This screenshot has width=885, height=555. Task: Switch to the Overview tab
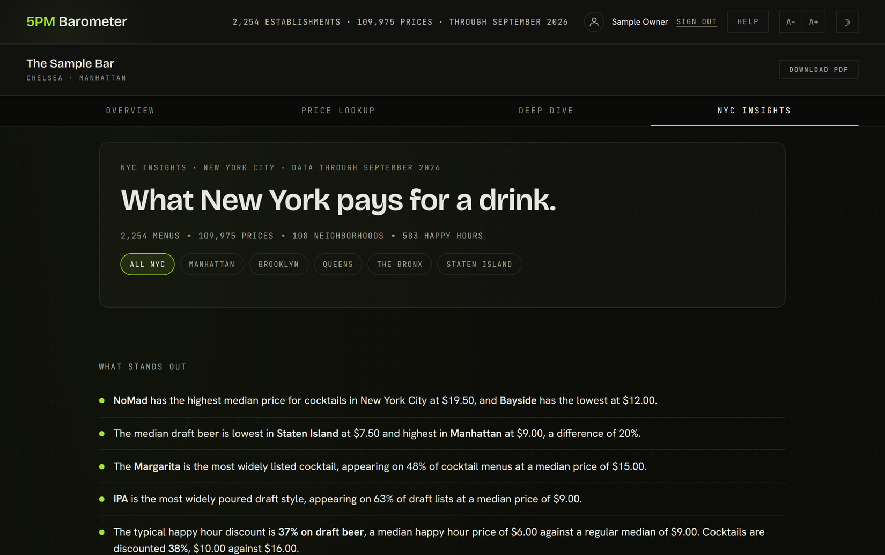130,111
